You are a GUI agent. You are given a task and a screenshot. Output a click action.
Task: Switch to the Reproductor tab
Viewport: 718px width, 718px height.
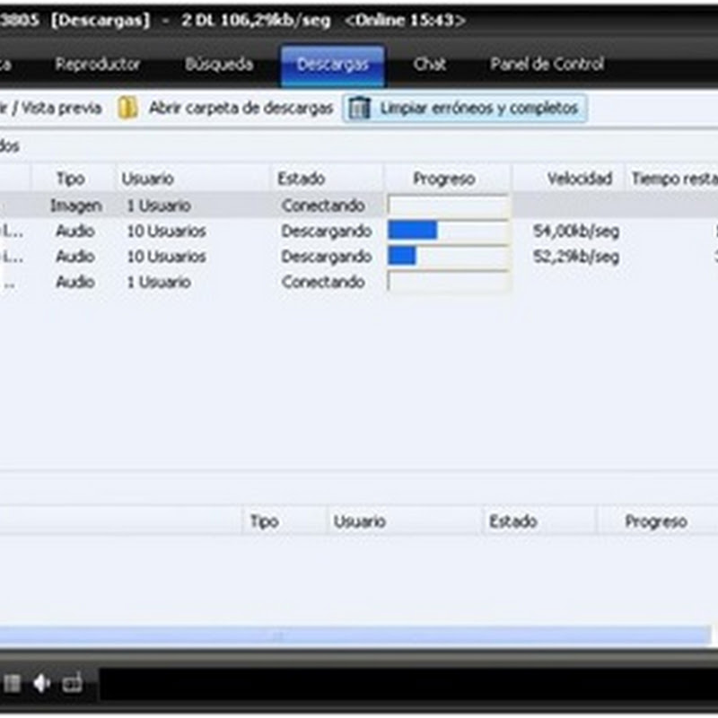tap(98, 65)
